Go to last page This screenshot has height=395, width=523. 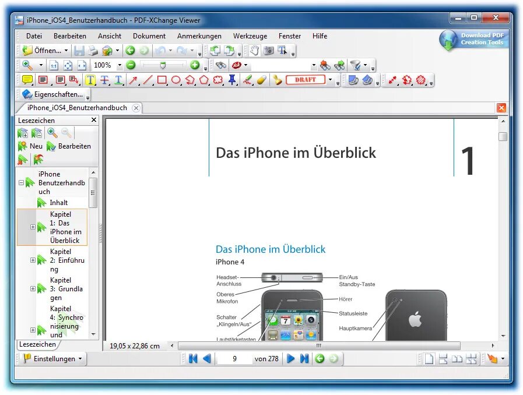tap(304, 359)
